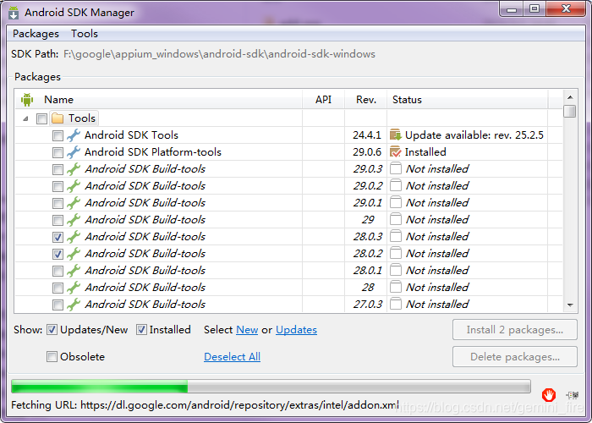This screenshot has width=592, height=423.
Task: Enable the Obsolete checkbox
Action: click(x=52, y=356)
